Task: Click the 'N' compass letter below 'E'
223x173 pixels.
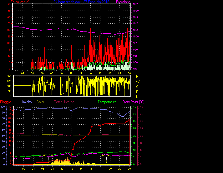Action: tap(137, 97)
